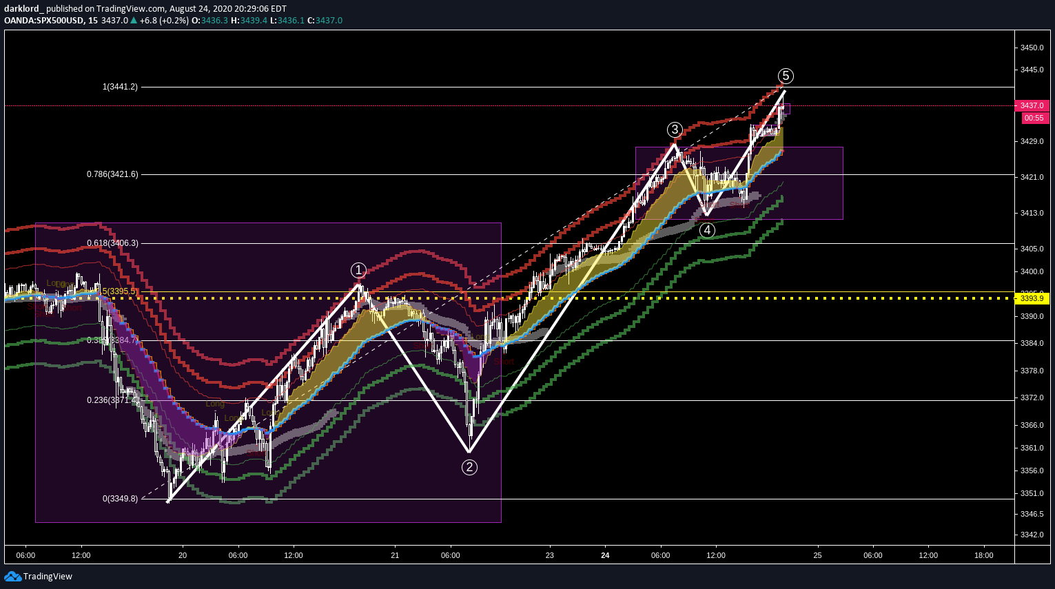
Task: Click the 3378.0 price axis label
Action: 1032,371
